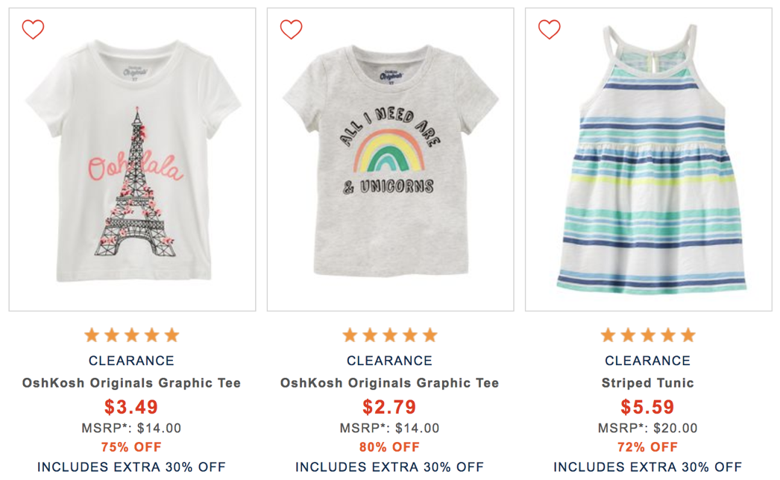Favorite the Eiffel Tower tee with the heart

tap(33, 30)
